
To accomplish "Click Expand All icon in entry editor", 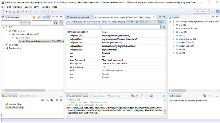I will point(152,22).
